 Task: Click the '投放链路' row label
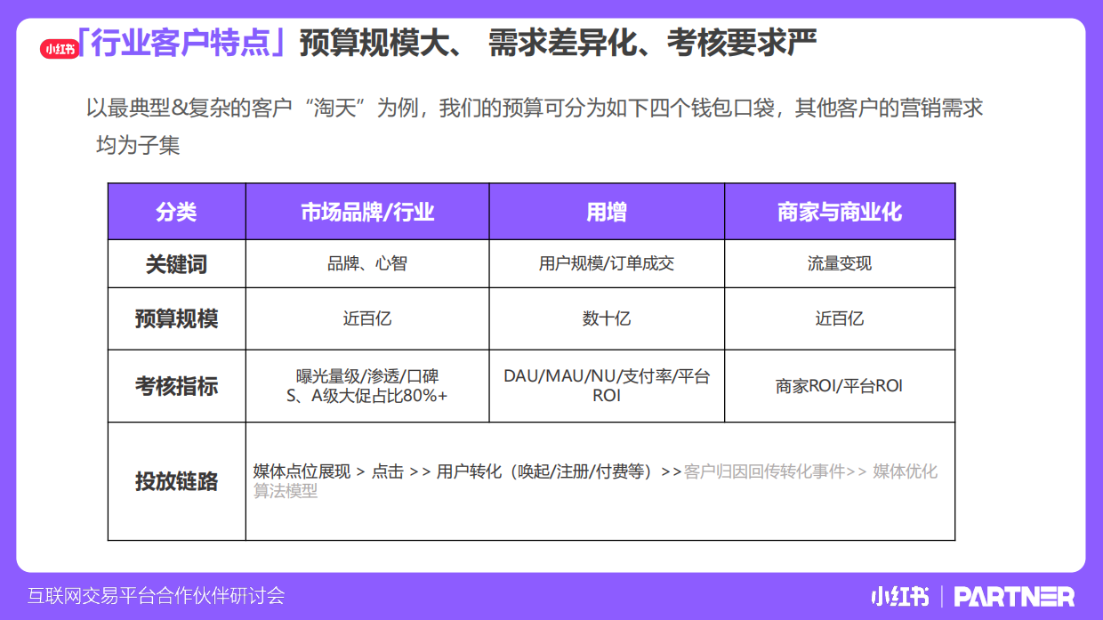pyautogui.click(x=177, y=481)
